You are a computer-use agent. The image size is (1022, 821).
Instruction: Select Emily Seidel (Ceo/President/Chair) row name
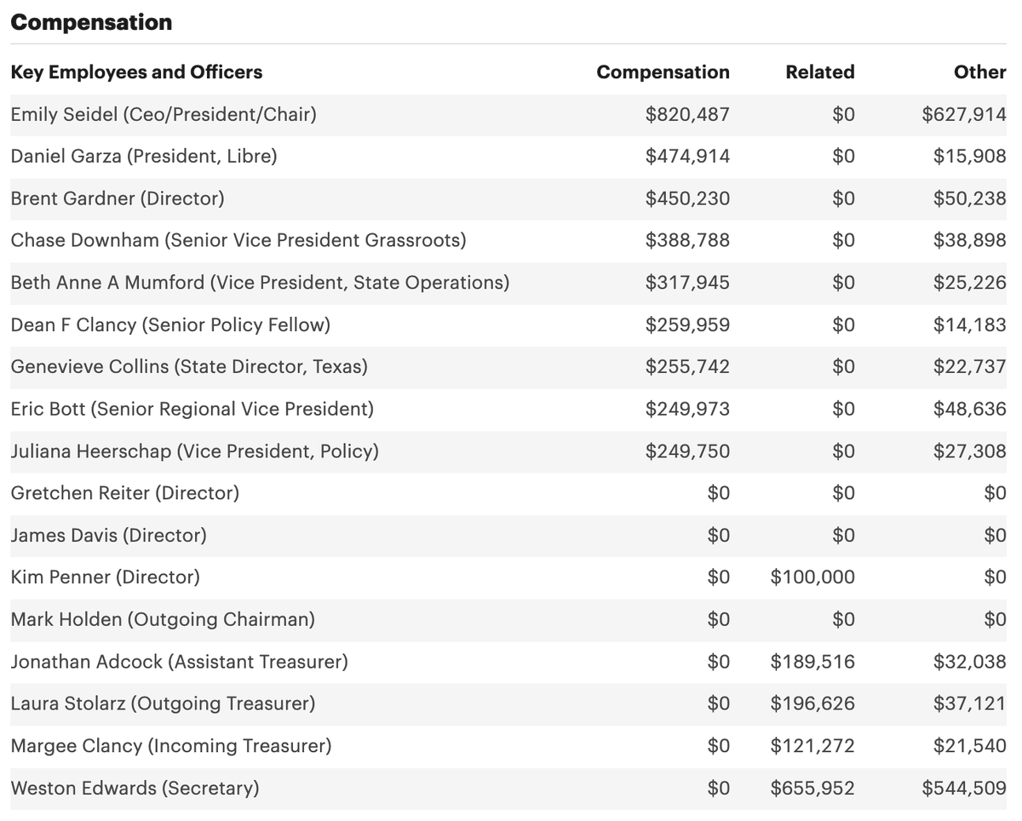tap(164, 114)
